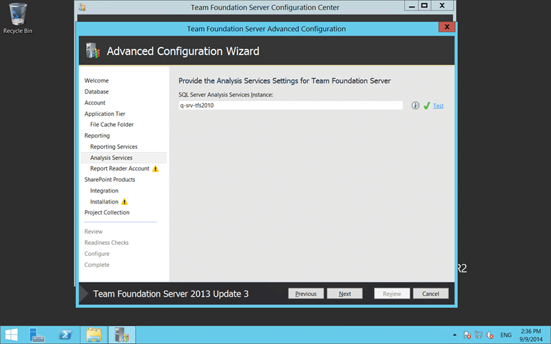Viewport: 551px width, 344px height.
Task: Click the Configure step
Action: coord(96,254)
